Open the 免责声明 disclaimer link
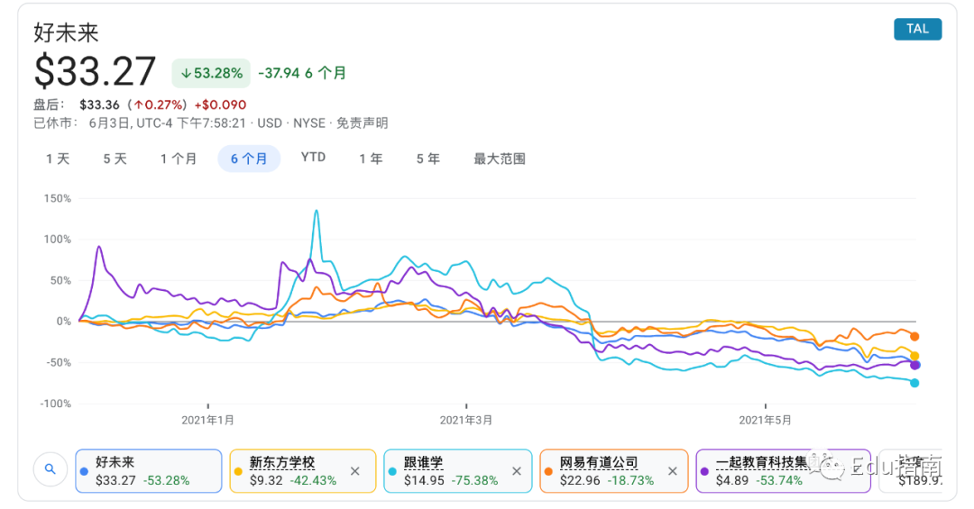 [x=363, y=123]
